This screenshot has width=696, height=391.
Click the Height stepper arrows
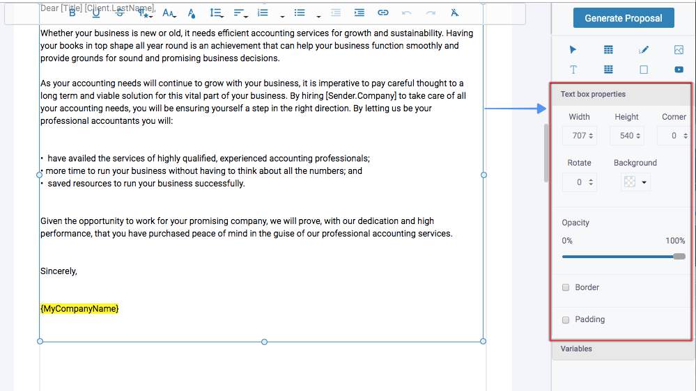coord(638,136)
